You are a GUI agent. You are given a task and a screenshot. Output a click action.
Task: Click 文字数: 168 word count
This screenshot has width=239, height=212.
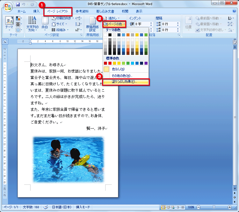[31, 207]
